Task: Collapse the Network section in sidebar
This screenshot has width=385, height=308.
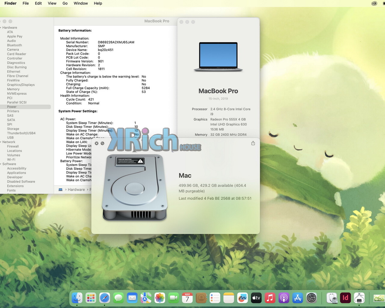Action: (1, 142)
